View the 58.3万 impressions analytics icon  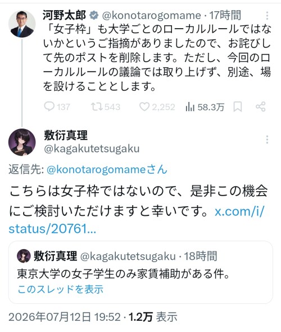pos(190,107)
